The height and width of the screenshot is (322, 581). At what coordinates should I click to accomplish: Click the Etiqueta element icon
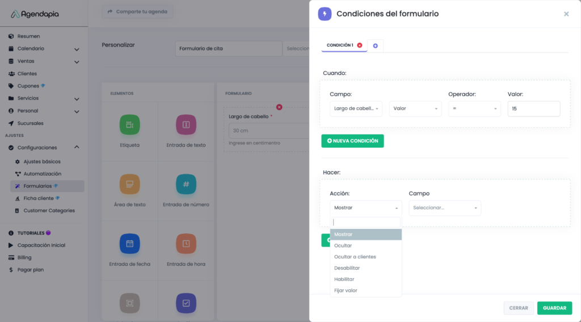pyautogui.click(x=129, y=125)
